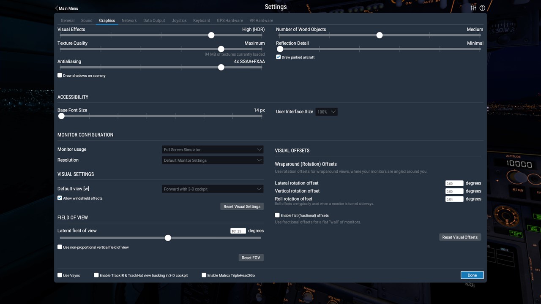The image size is (541, 304).
Task: Click the 'High (HDR)' value label
Action: 253,30
